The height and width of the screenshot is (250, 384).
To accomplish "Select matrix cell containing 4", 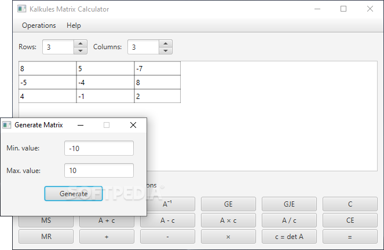I will click(x=47, y=96).
